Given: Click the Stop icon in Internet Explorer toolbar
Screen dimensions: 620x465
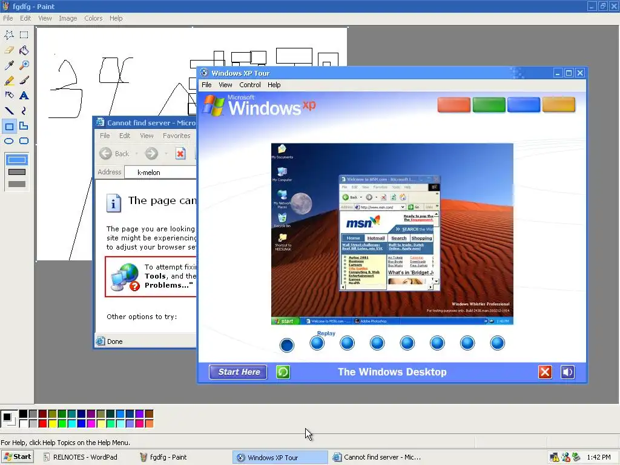Looking at the screenshot, I should tap(180, 153).
